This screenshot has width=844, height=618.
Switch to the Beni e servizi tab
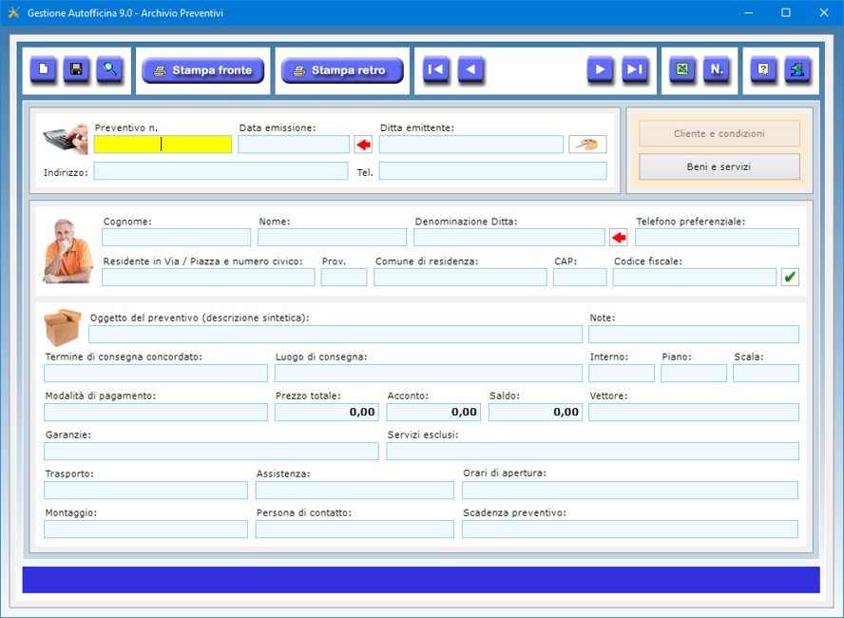tap(719, 166)
